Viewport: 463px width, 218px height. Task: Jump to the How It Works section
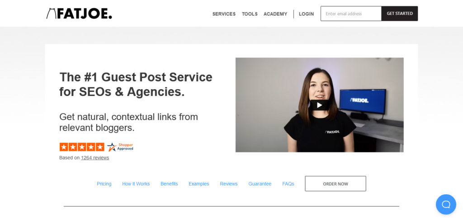[x=136, y=184]
